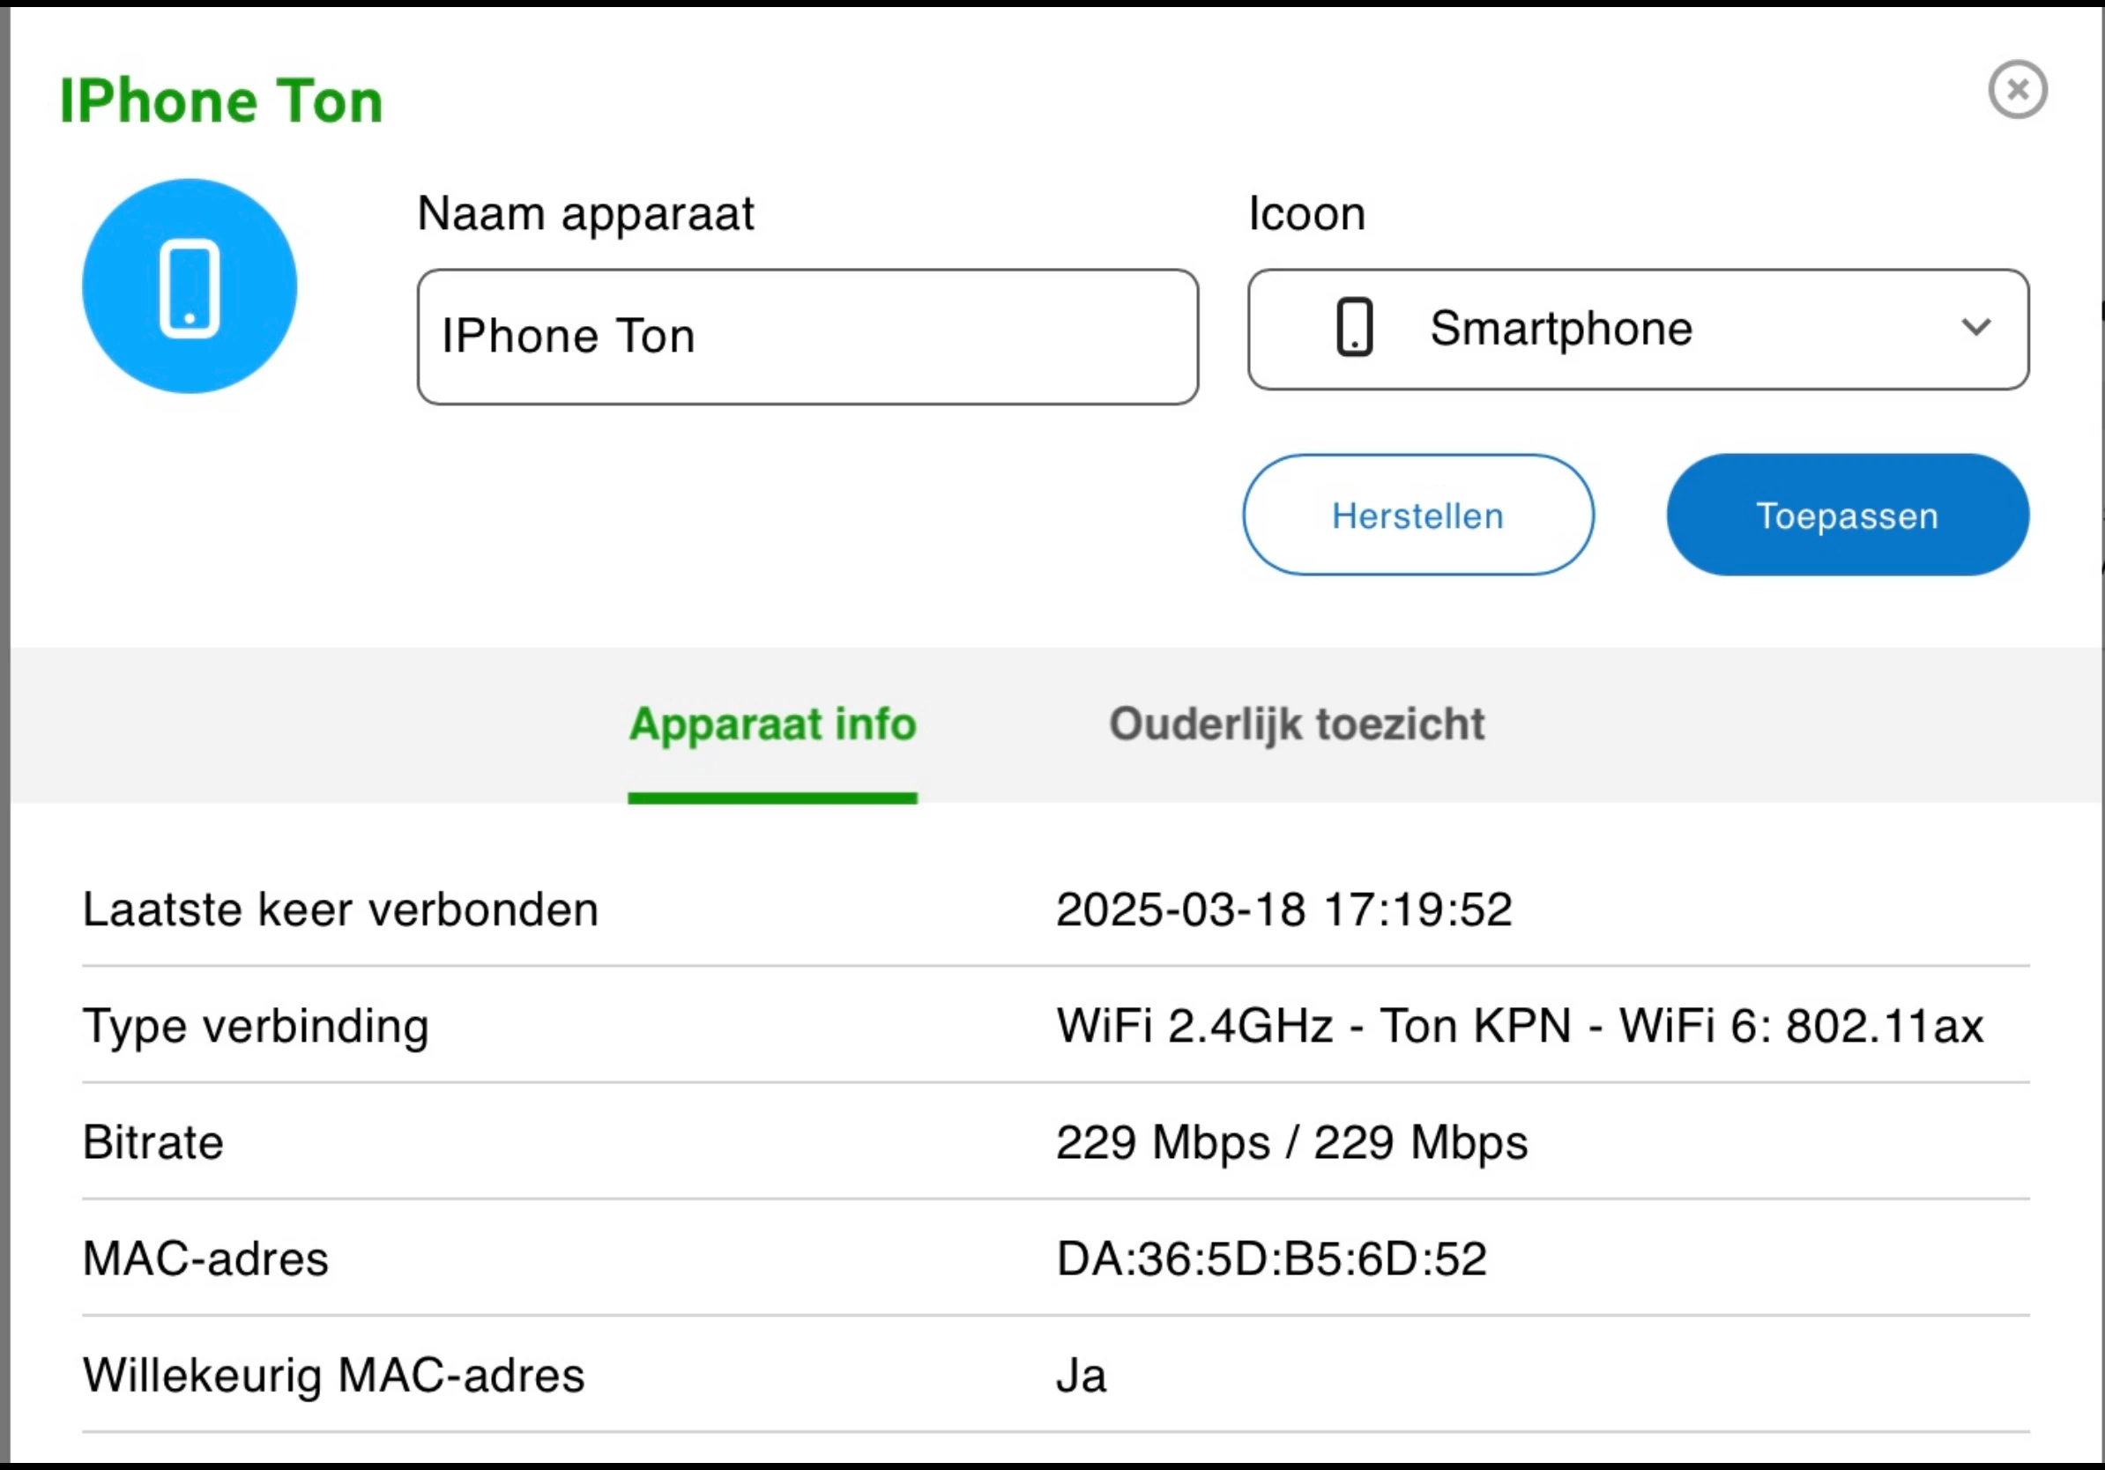Click the IPhone Ton heading title
2105x1470 pixels.
point(221,100)
